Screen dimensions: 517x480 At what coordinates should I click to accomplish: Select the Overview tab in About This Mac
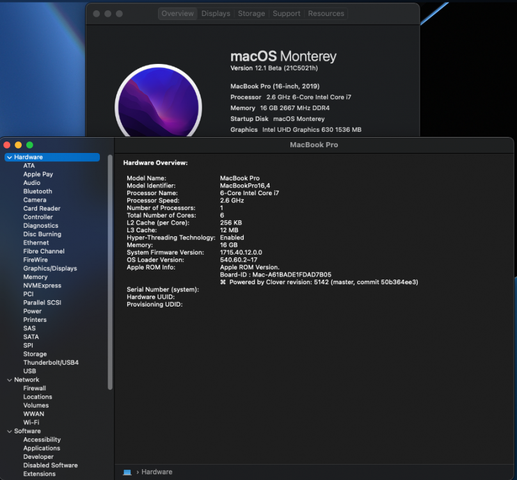click(177, 13)
